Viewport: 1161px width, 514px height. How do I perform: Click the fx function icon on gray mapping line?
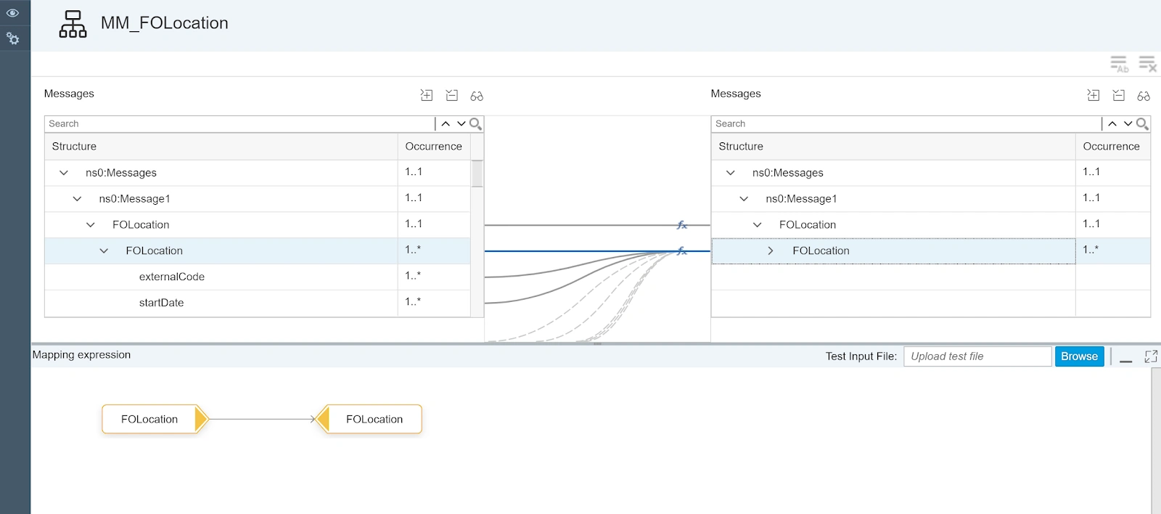click(682, 225)
